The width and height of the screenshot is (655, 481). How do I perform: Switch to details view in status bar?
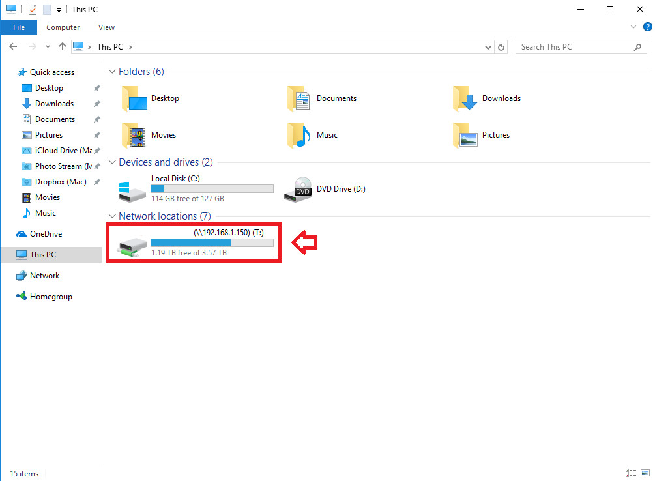point(630,473)
